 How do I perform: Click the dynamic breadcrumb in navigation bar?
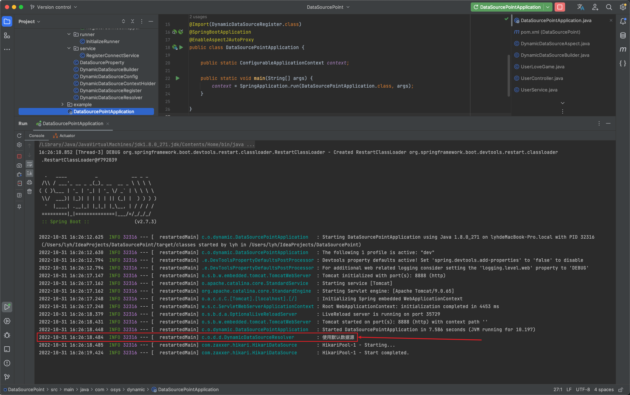[x=136, y=389]
